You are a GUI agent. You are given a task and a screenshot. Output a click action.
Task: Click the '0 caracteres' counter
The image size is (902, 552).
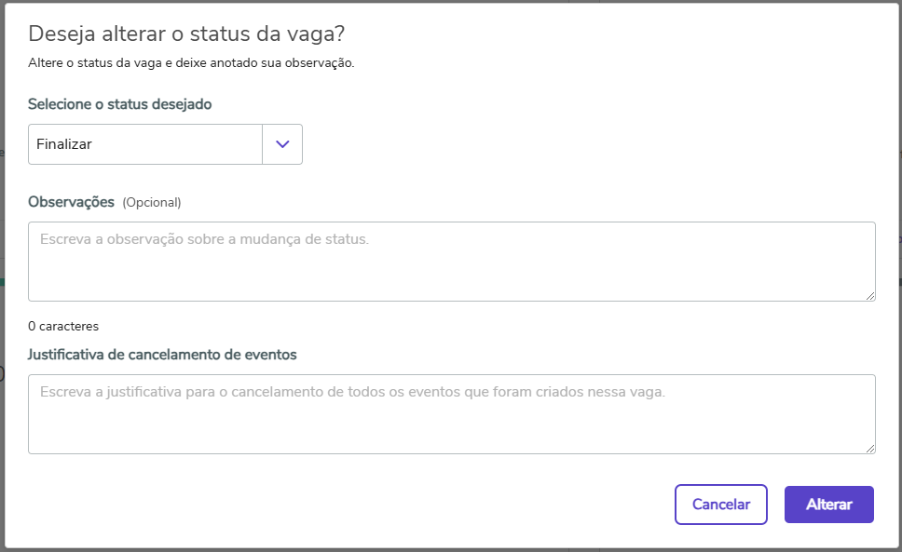(63, 326)
